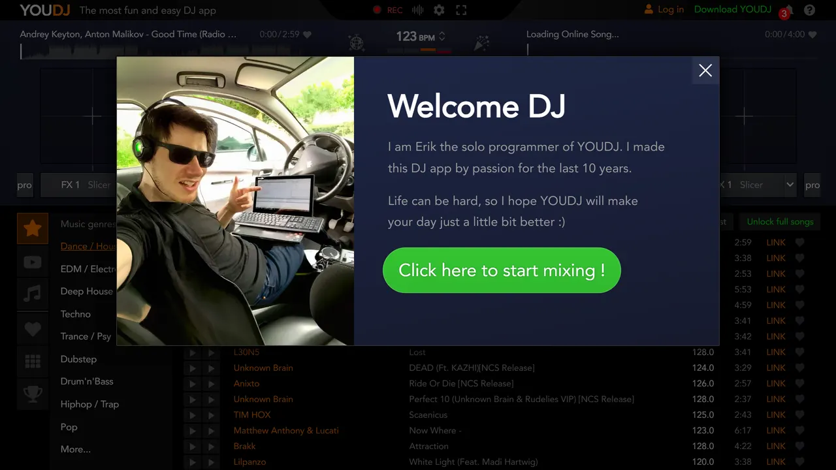The image size is (836, 470).
Task: Click artist name Matthew Anthony & Lucati
Action: [286, 430]
